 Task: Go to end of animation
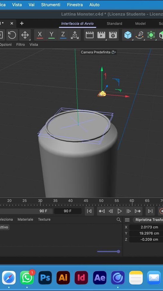150,211
